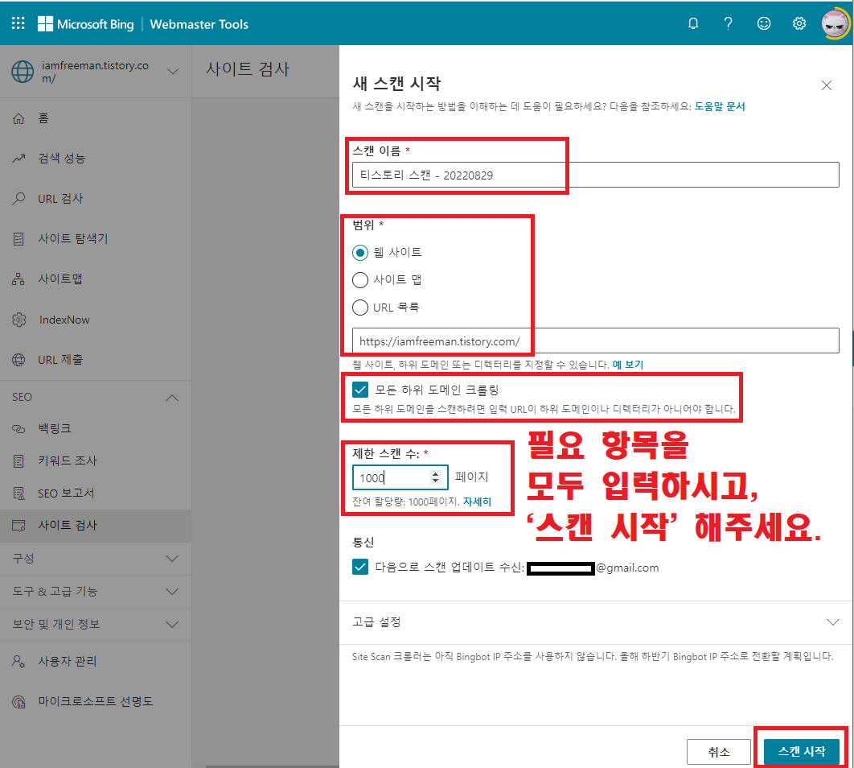This screenshot has height=768, width=854.
Task: Toggle 다음으로 스캔 업데이트 수신 checkbox
Action: click(x=360, y=567)
